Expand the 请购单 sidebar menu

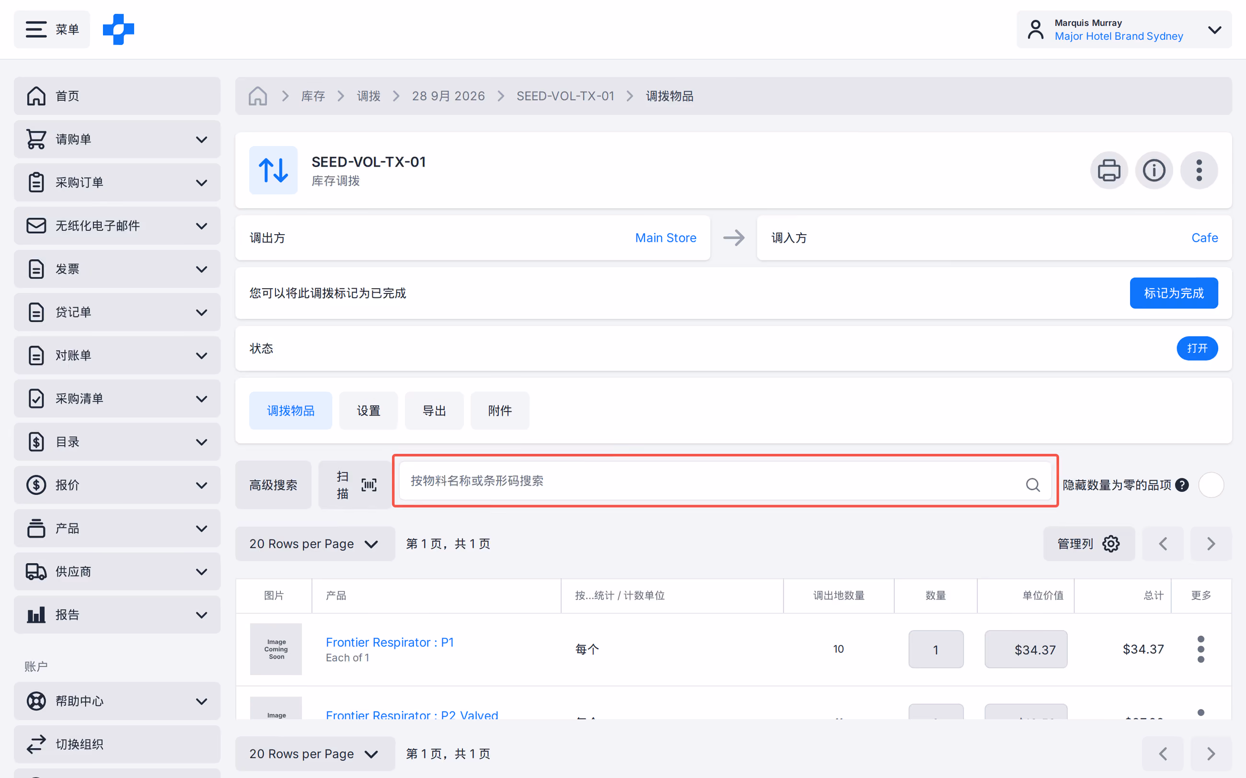(117, 139)
